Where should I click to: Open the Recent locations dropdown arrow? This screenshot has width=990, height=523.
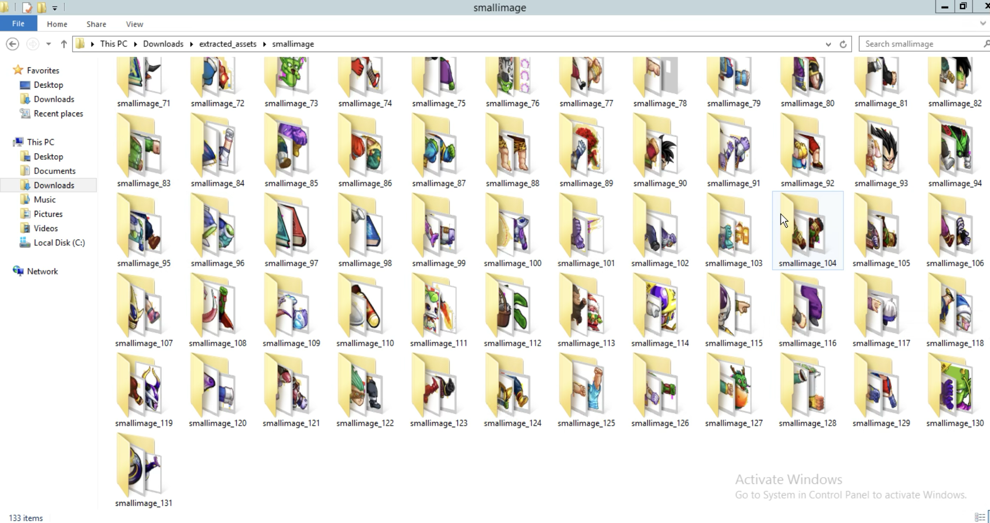tap(49, 44)
